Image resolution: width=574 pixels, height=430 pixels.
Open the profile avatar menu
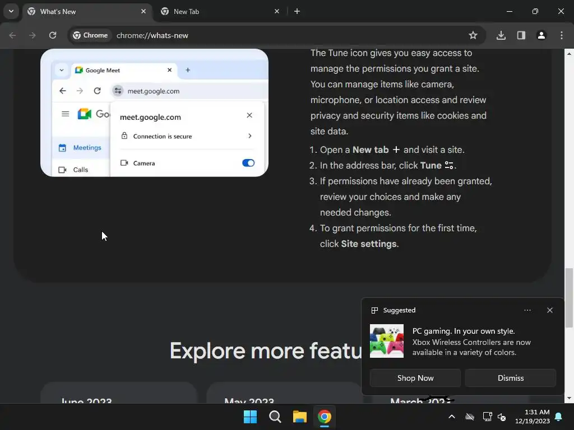[x=541, y=35]
